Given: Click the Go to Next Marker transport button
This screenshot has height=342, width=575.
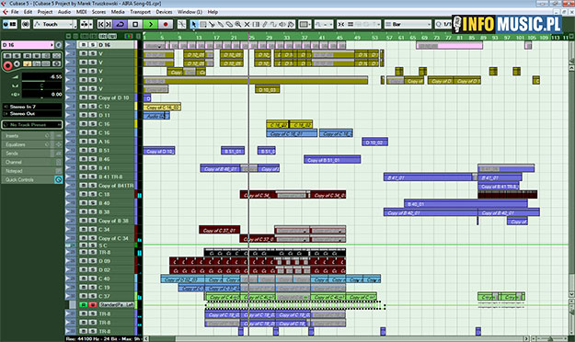Looking at the screenshot, I should 109,24.
